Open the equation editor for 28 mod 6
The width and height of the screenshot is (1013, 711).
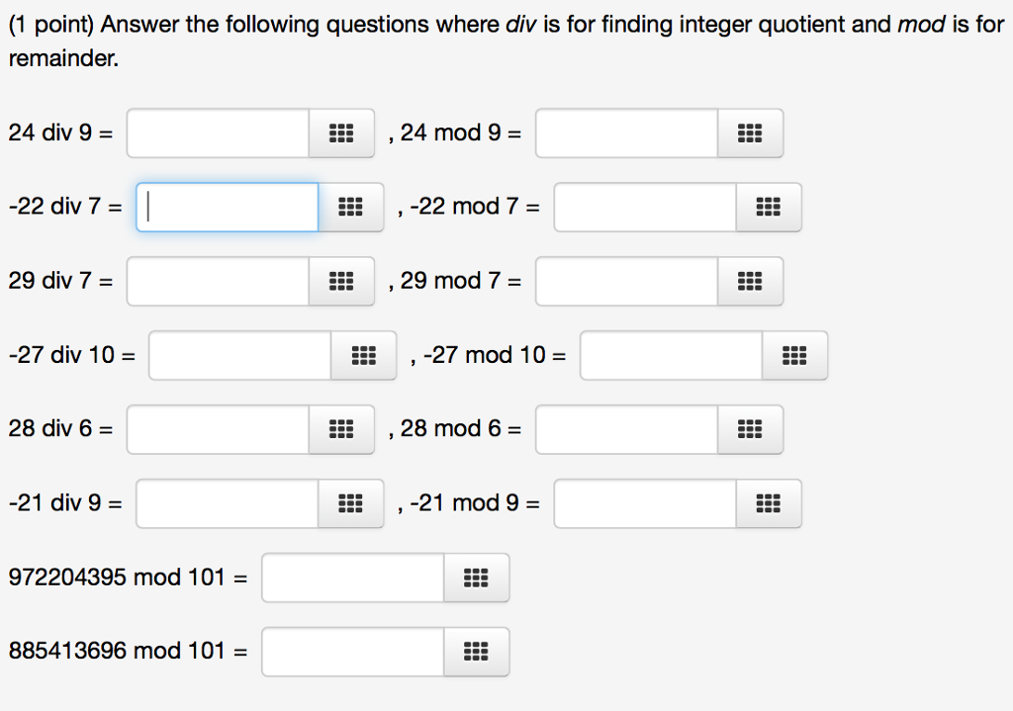[750, 429]
